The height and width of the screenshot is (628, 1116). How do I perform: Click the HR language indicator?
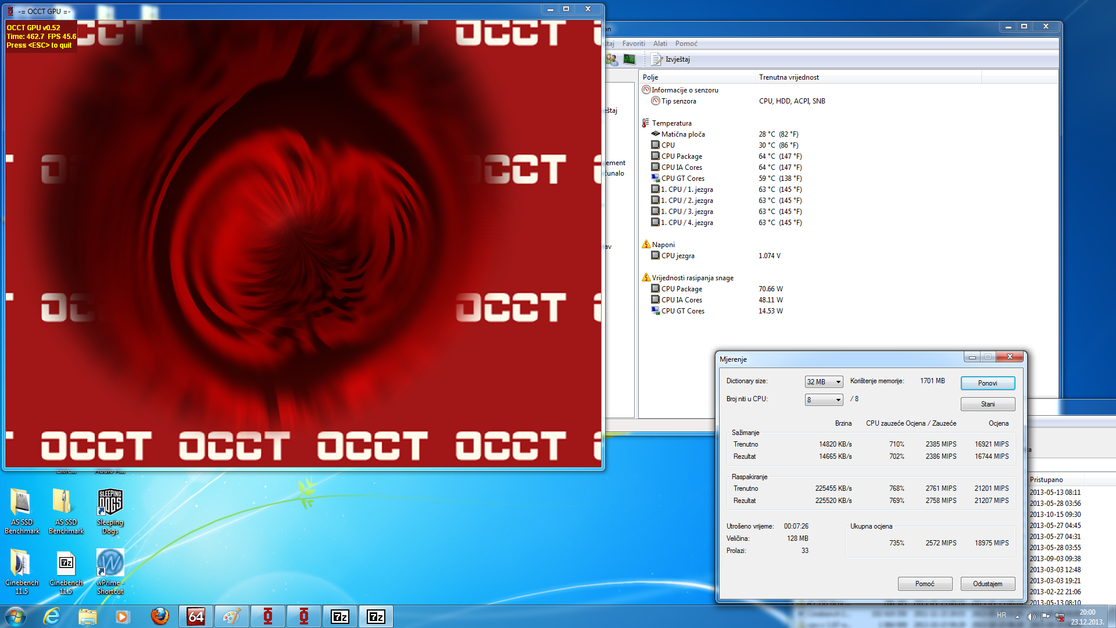[x=1001, y=615]
